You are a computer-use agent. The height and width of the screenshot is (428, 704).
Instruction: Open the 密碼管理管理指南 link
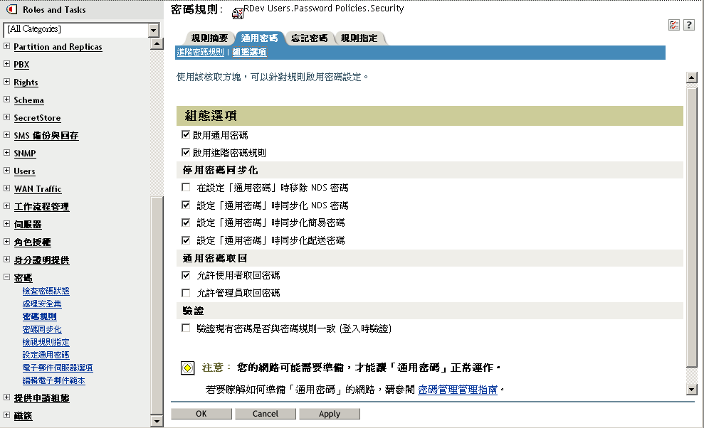point(458,390)
